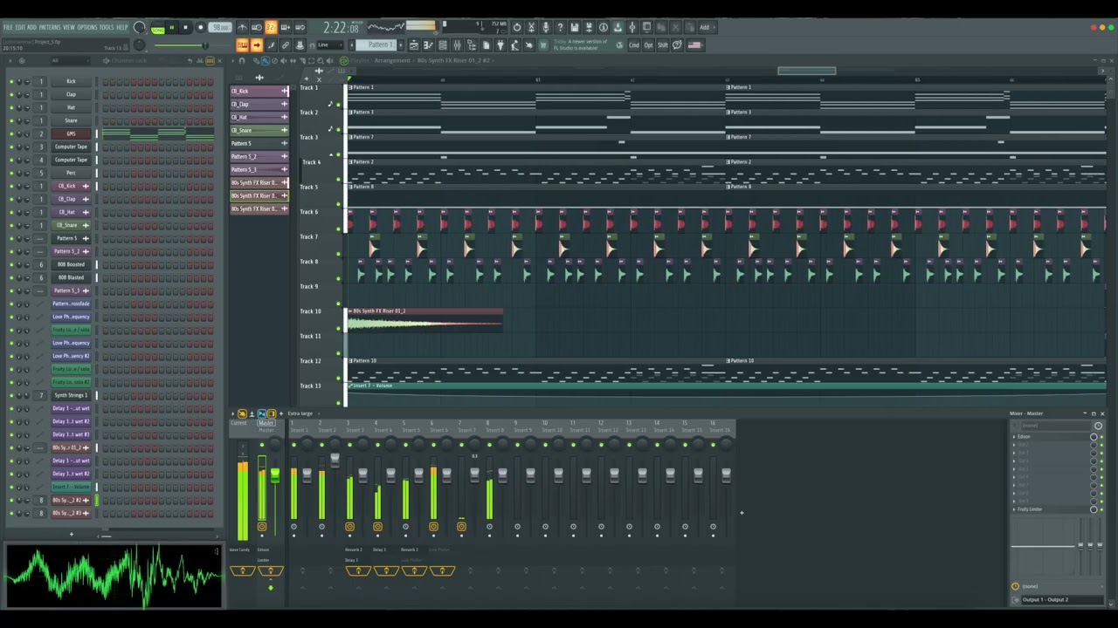This screenshot has height=628, width=1118.
Task: View project info icon
Action: pyautogui.click(x=603, y=27)
